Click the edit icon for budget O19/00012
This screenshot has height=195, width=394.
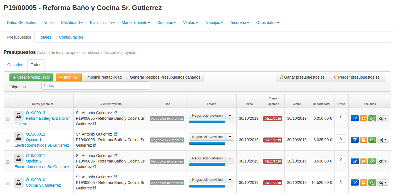[x=355, y=140]
